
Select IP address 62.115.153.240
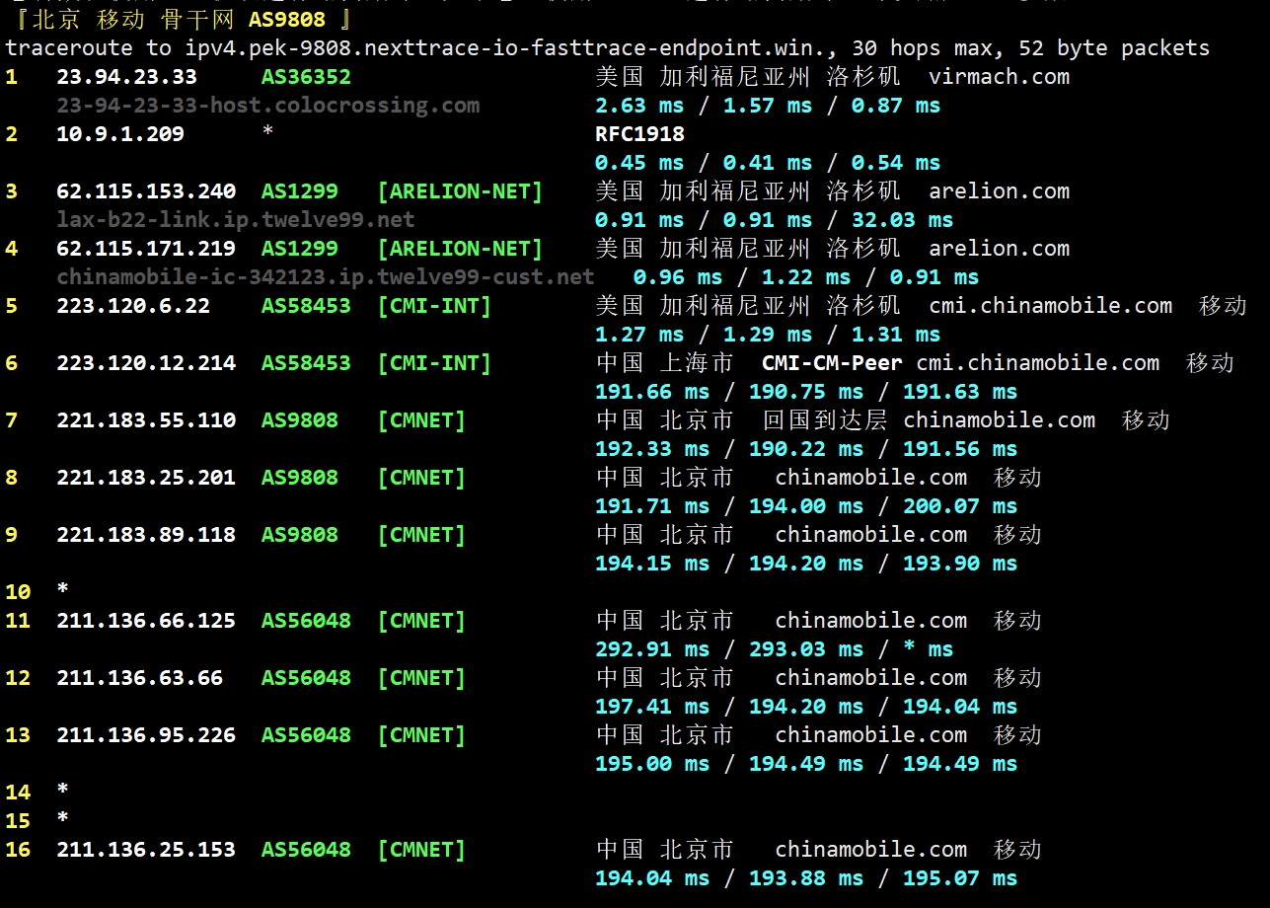[146, 191]
